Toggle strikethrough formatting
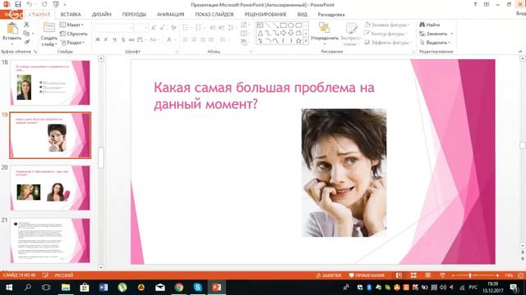Screen dimensions: 526x295 click(x=131, y=40)
